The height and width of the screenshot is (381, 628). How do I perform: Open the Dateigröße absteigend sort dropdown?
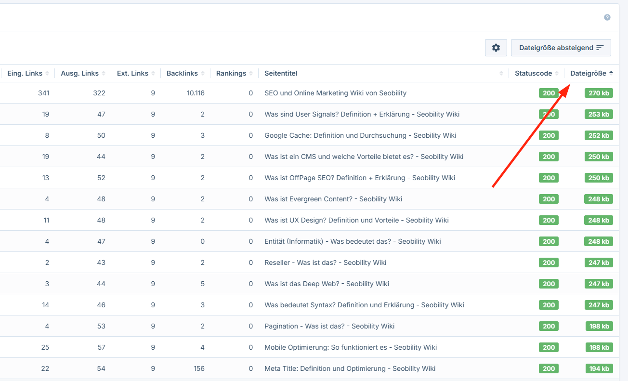[561, 48]
